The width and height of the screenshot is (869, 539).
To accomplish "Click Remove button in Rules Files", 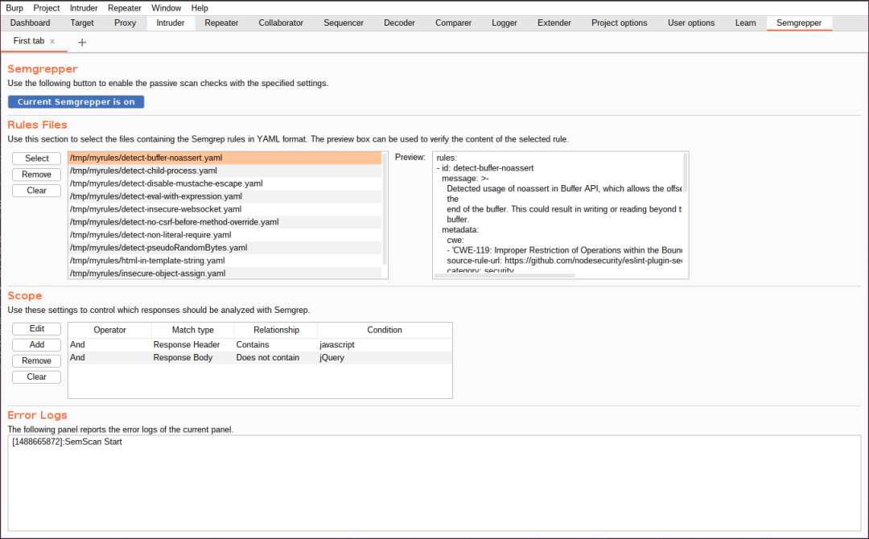I will [x=36, y=175].
